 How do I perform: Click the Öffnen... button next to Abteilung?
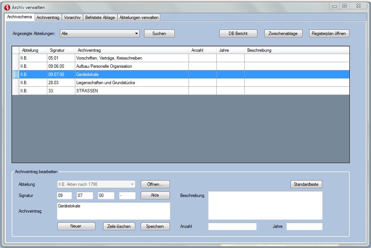tap(155, 184)
